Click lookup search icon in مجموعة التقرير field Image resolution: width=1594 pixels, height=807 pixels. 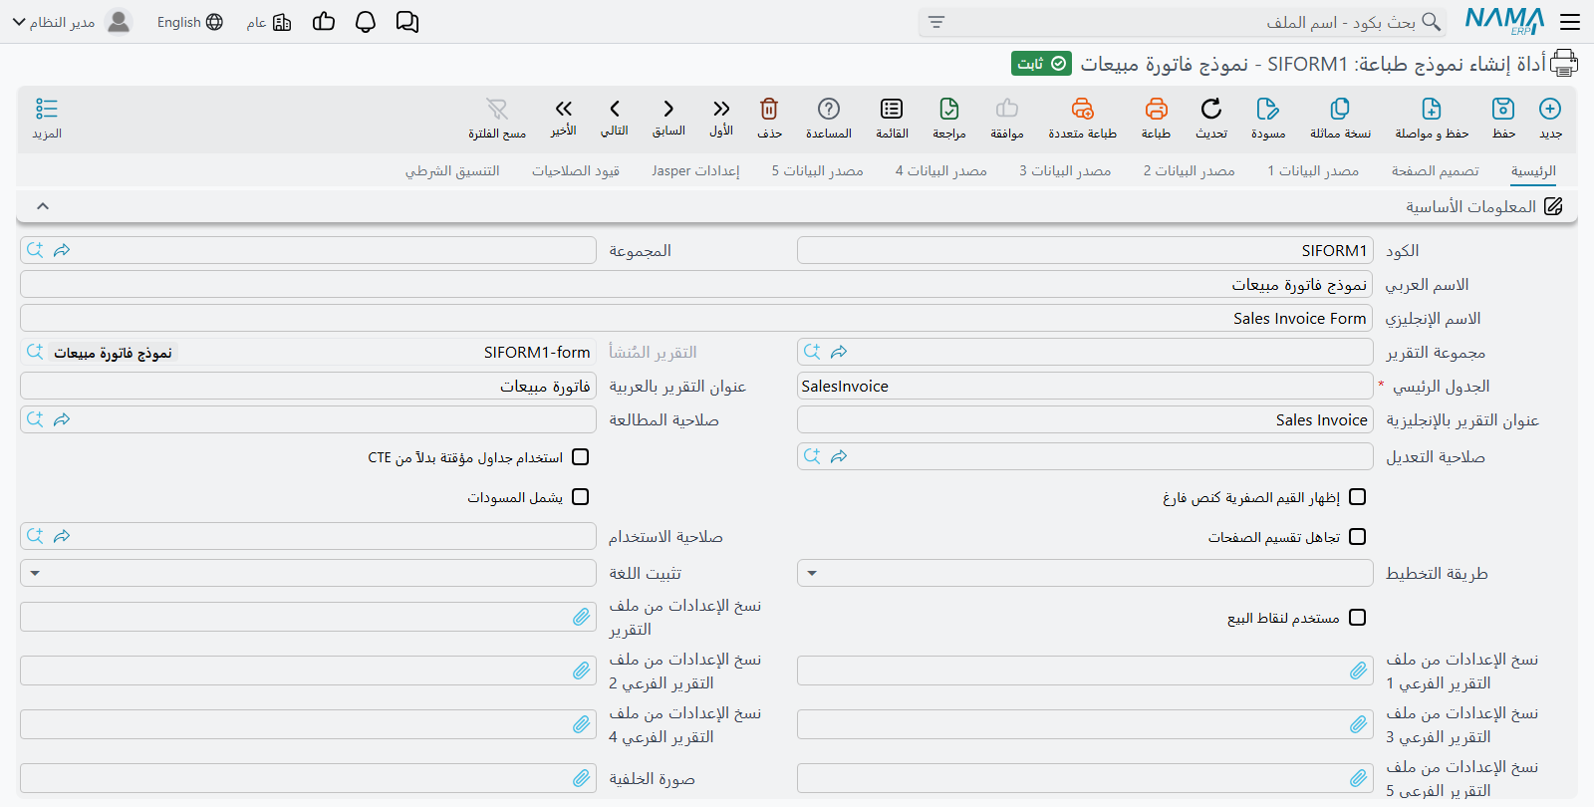coord(812,352)
